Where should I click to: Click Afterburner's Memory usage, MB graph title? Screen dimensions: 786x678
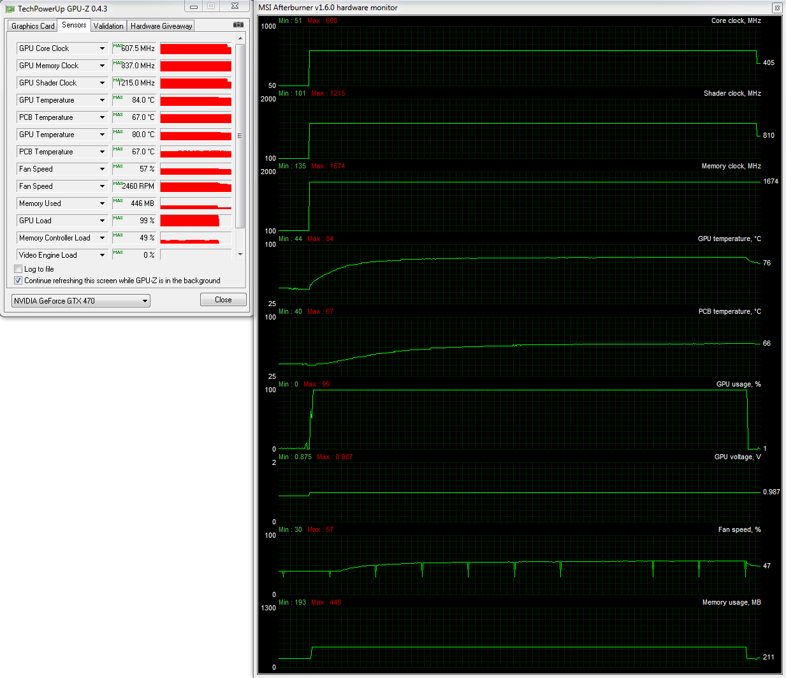(x=732, y=603)
